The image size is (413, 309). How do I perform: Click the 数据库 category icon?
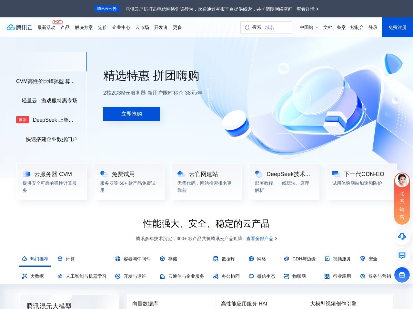pyautogui.click(x=215, y=259)
